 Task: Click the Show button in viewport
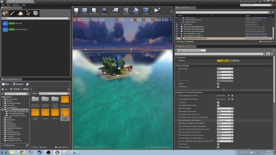pos(102,20)
